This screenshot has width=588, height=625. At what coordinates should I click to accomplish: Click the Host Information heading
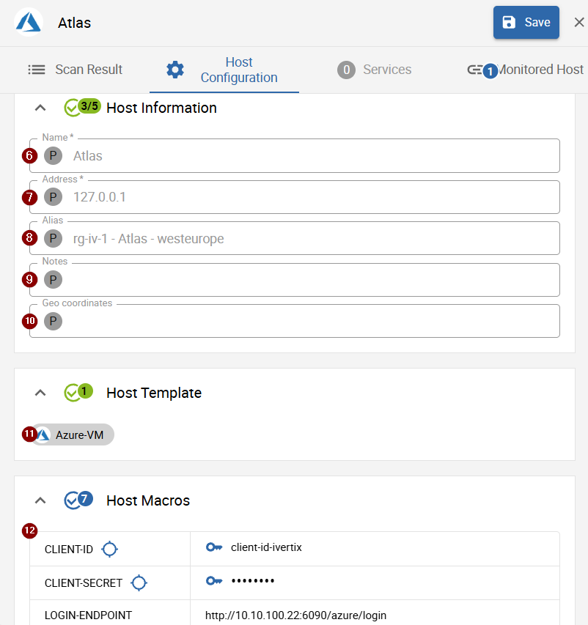tap(161, 108)
